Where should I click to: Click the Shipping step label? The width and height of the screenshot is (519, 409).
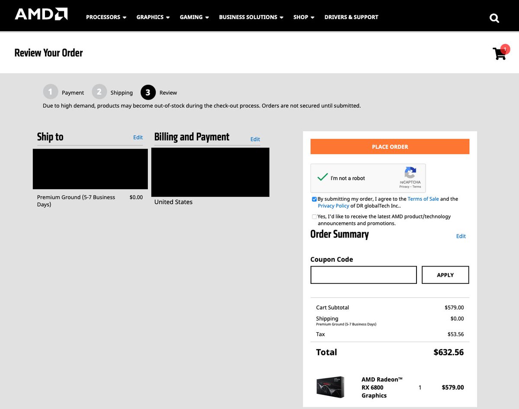pos(122,93)
